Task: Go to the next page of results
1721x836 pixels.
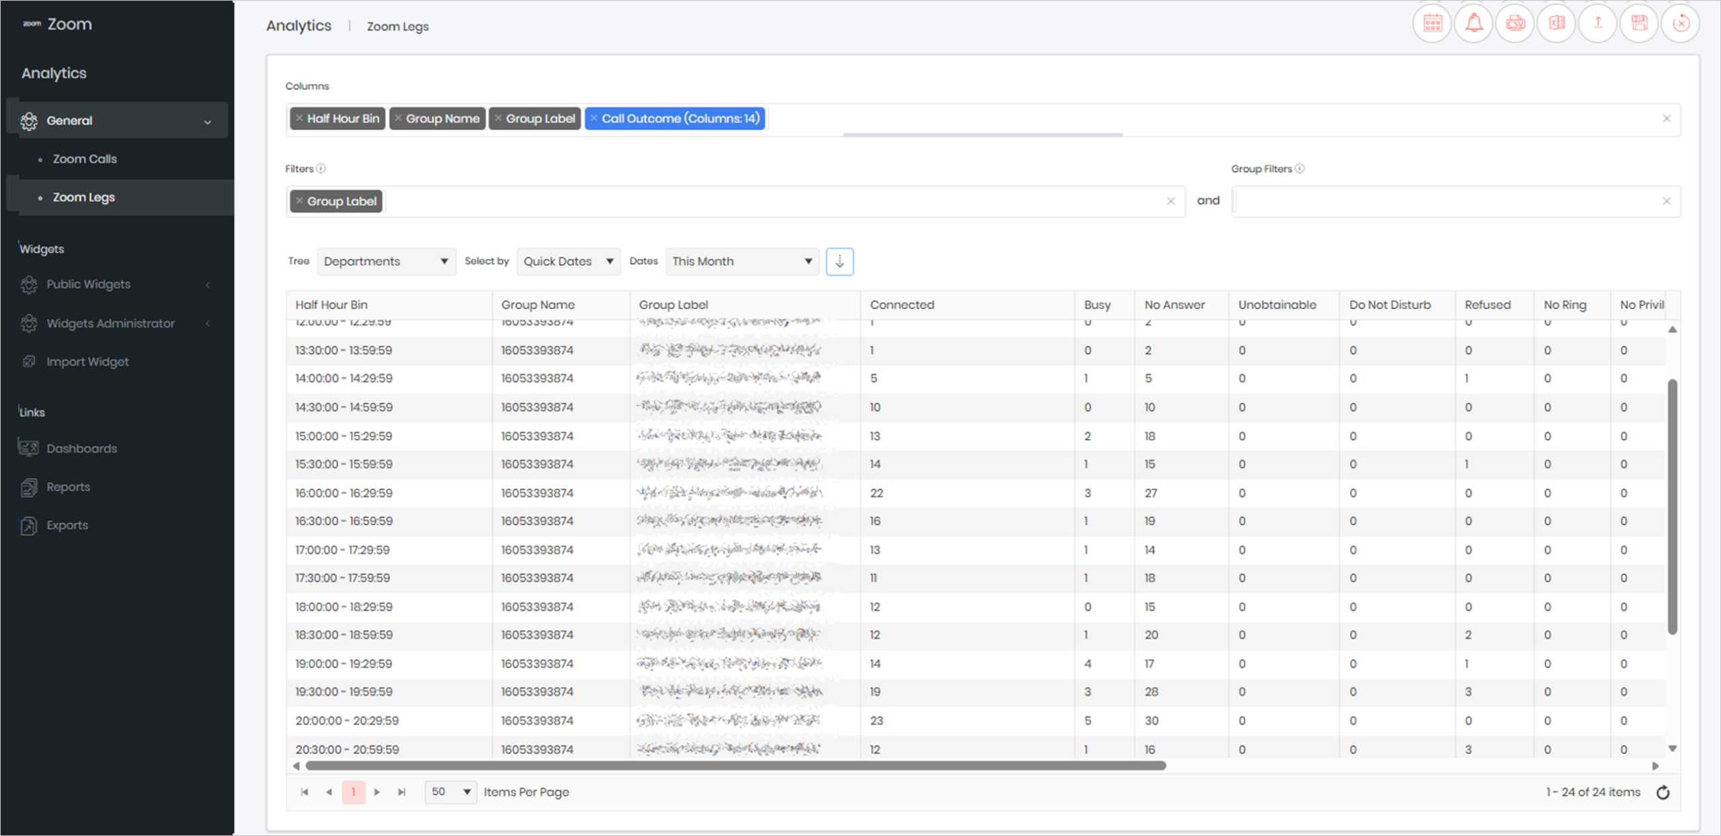Action: point(377,792)
